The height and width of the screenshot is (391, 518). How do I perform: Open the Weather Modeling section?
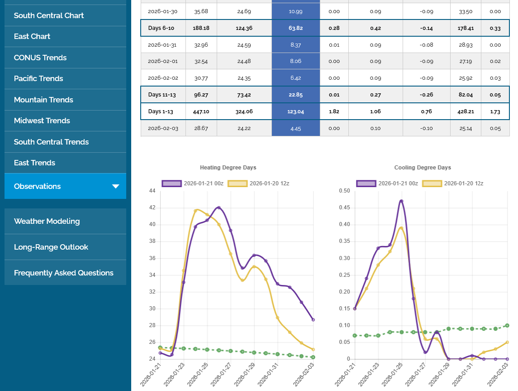tap(47, 221)
